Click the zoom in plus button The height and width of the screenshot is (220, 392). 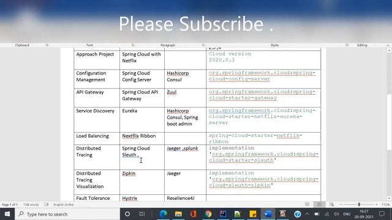tap(377, 205)
